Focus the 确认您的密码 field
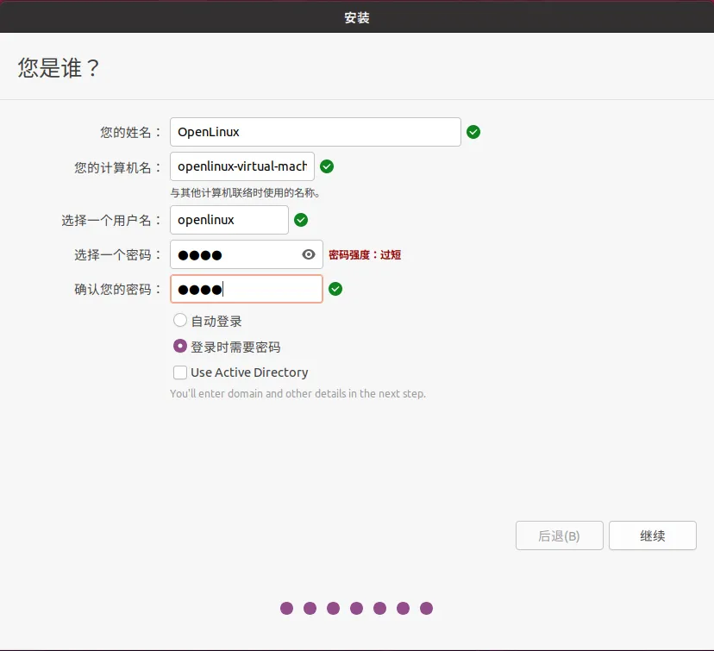This screenshot has height=651, width=714. (x=247, y=289)
